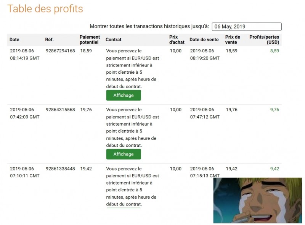Click the Prix de vente column header
The width and height of the screenshot is (305, 225).
pyautogui.click(x=233, y=40)
